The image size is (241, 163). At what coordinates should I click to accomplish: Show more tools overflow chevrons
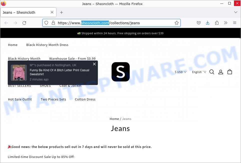coord(226,23)
